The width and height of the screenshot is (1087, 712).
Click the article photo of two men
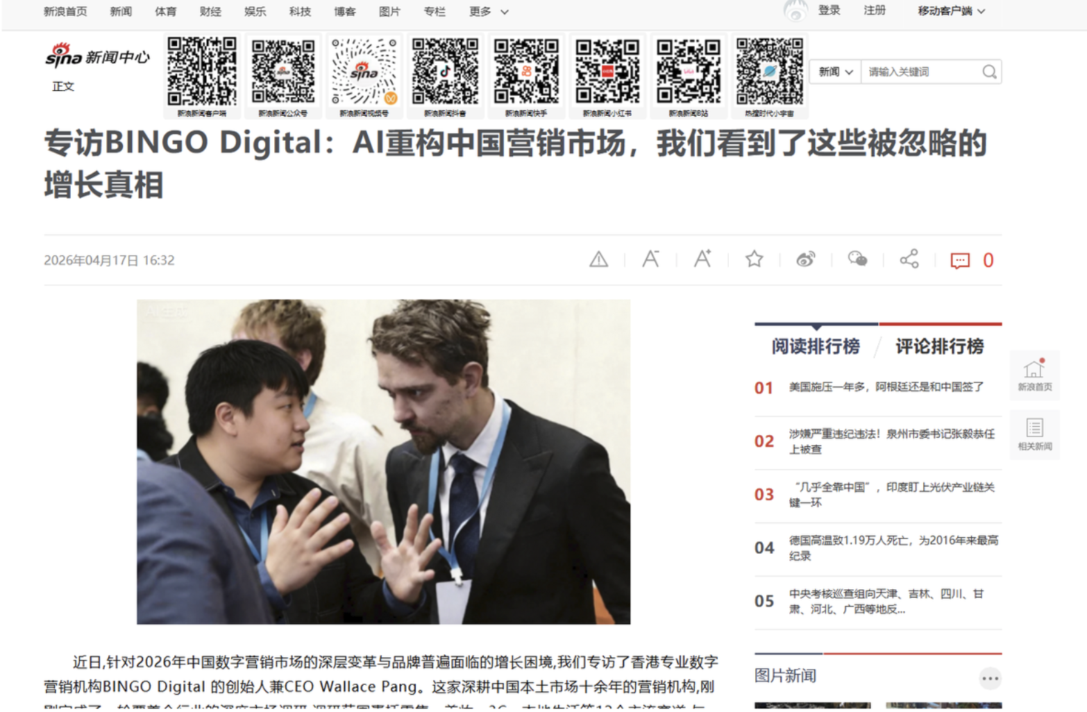click(383, 461)
